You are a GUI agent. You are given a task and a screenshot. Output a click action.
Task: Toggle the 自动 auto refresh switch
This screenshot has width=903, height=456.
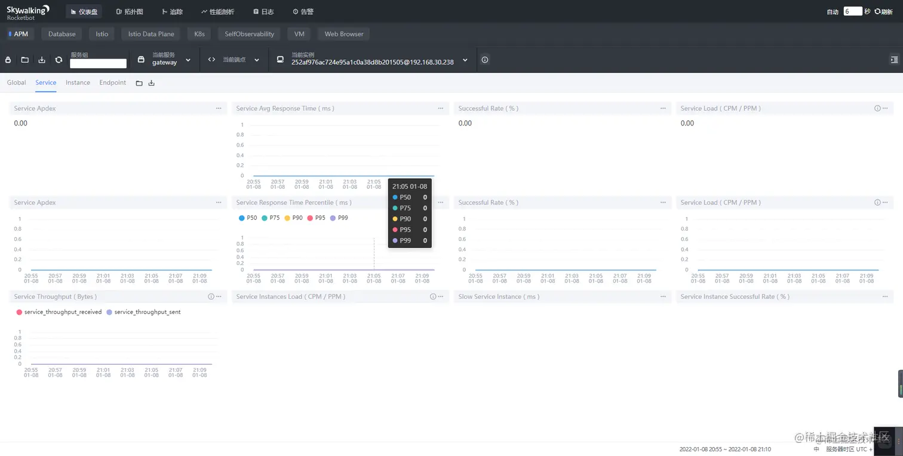[x=833, y=11]
